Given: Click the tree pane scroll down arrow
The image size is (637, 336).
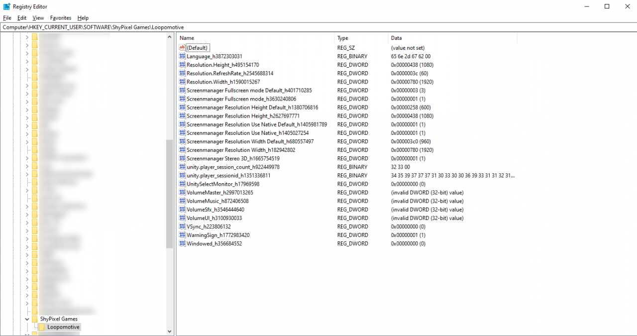Looking at the screenshot, I should click(170, 331).
